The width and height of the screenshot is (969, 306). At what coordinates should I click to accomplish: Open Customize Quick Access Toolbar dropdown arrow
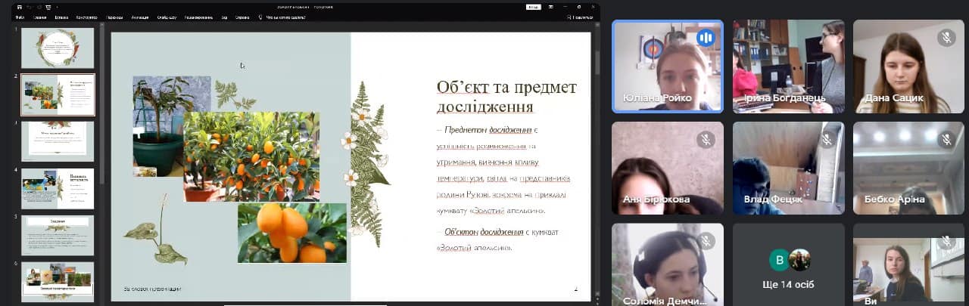pyautogui.click(x=58, y=7)
